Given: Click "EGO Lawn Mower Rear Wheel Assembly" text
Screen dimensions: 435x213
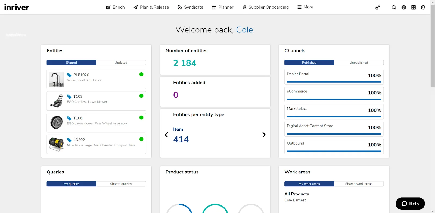Looking at the screenshot, I should click(x=97, y=123).
